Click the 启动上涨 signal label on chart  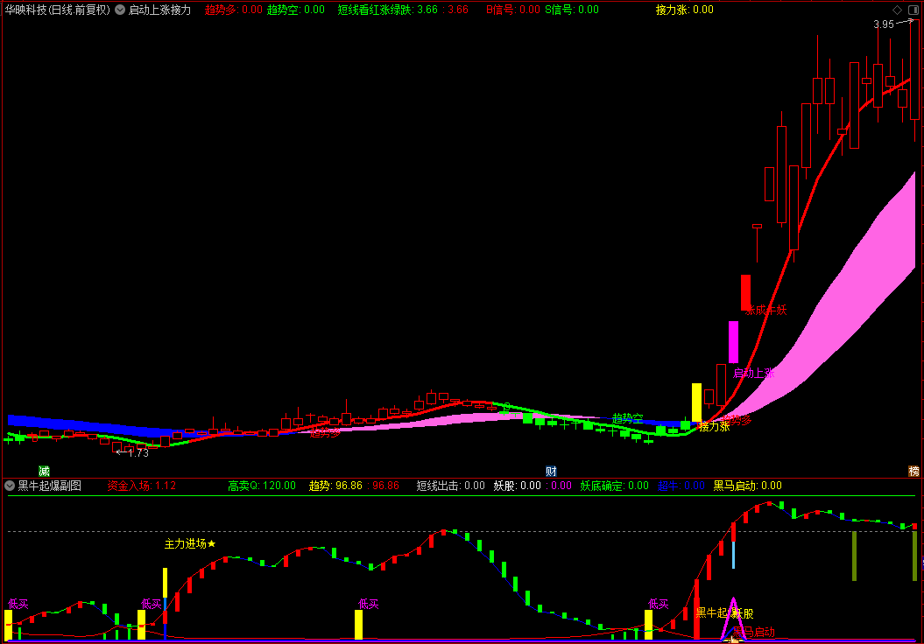[x=754, y=373]
